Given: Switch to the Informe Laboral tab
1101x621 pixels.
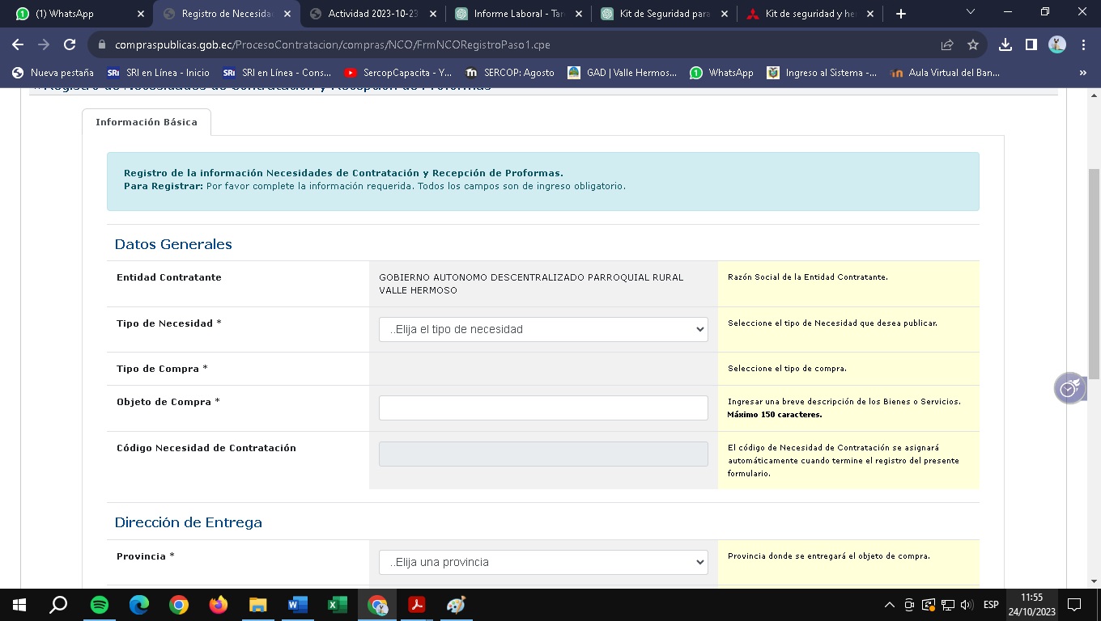Looking at the screenshot, I should click(x=517, y=14).
